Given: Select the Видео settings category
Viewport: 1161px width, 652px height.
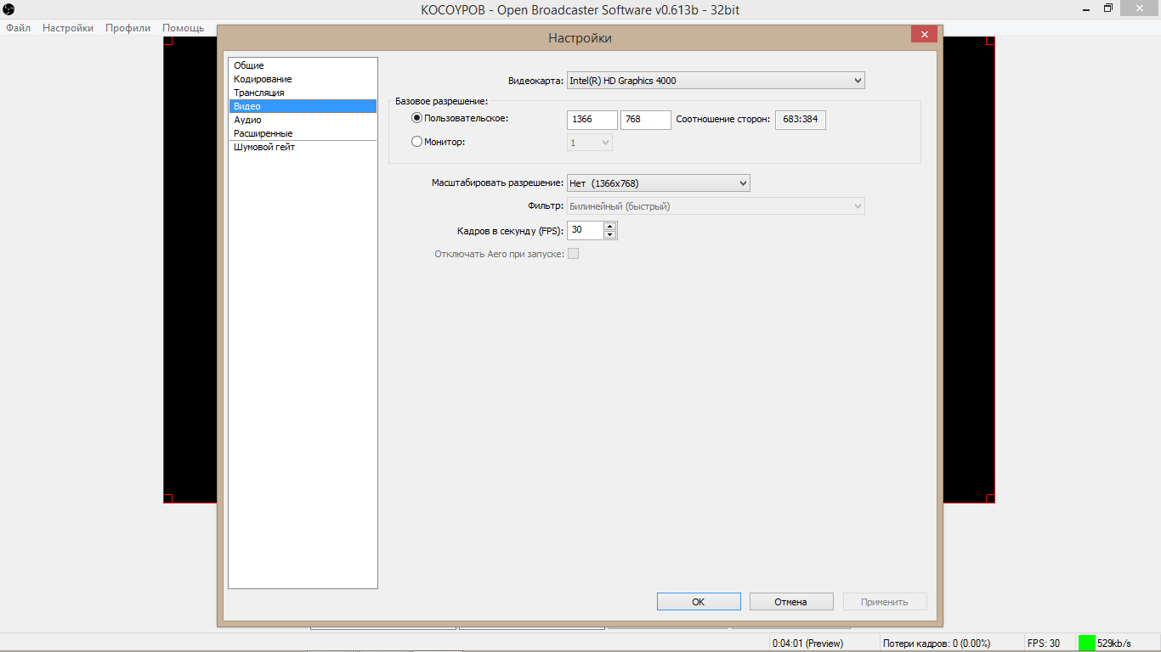Looking at the screenshot, I should (303, 106).
